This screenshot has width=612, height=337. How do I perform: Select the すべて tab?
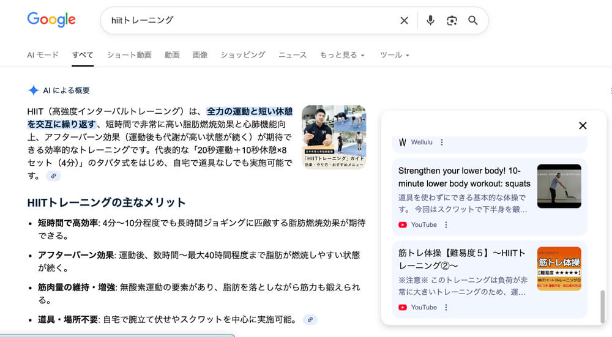click(83, 55)
